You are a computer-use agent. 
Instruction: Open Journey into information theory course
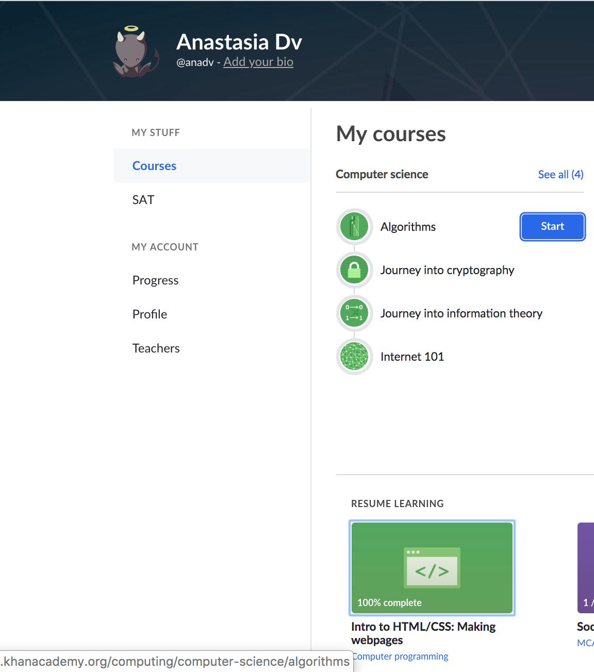(x=461, y=313)
